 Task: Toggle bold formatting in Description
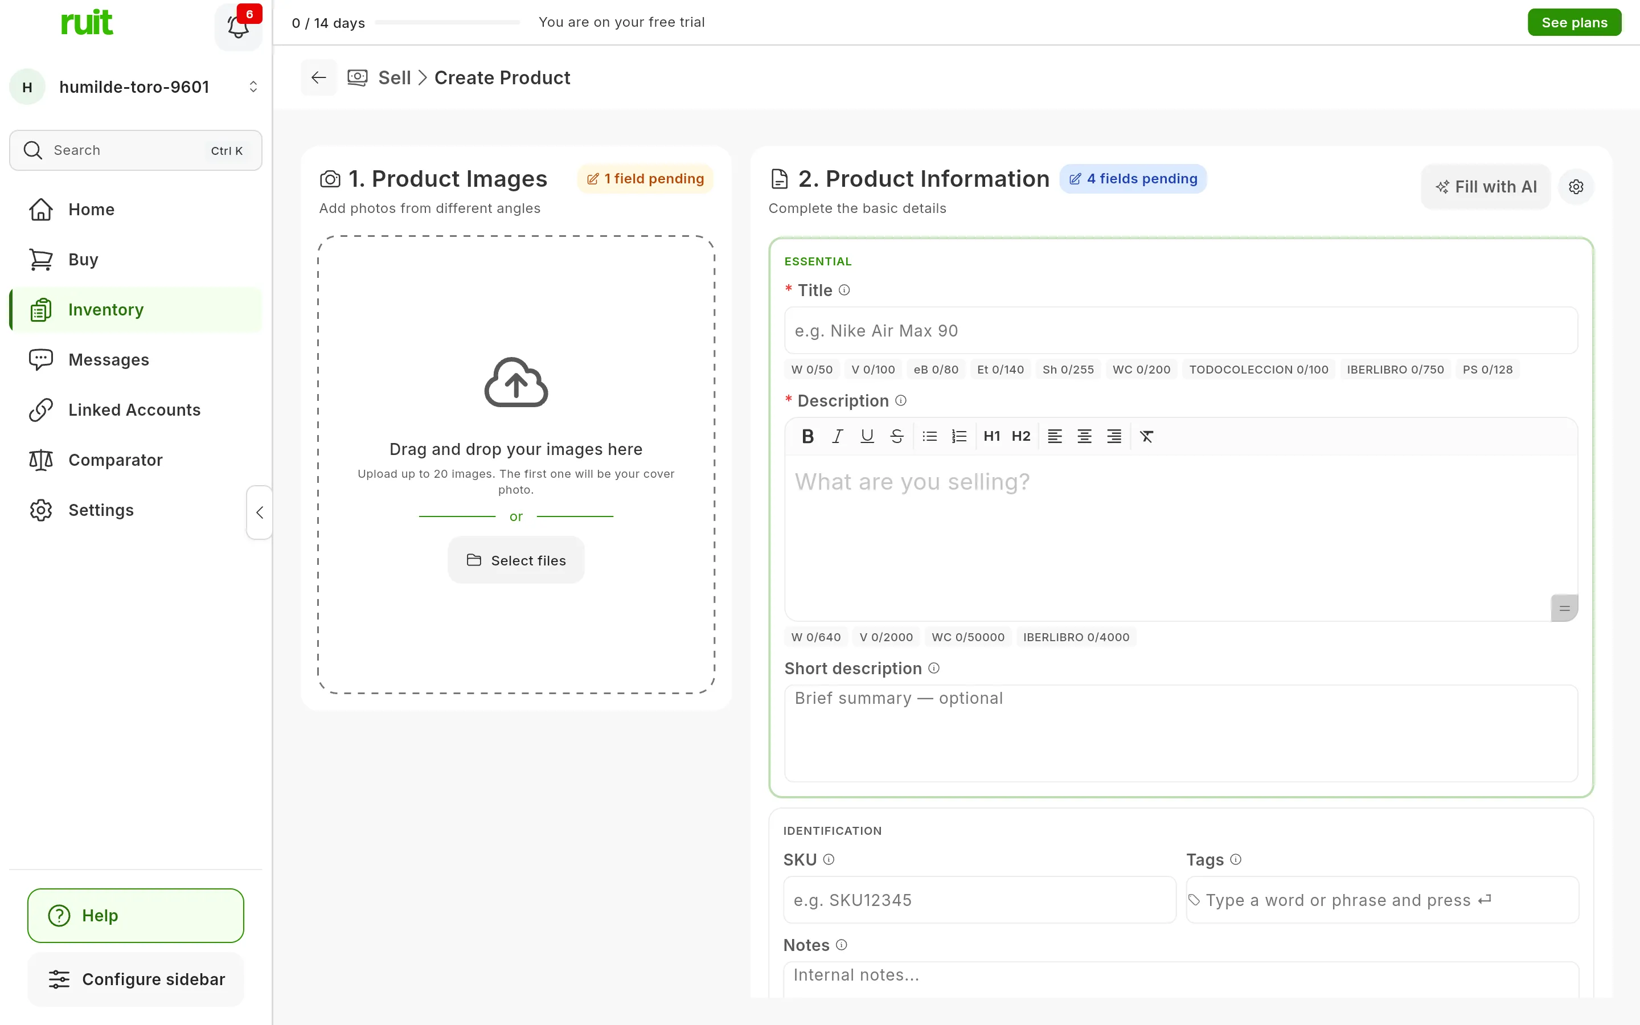[x=807, y=436]
